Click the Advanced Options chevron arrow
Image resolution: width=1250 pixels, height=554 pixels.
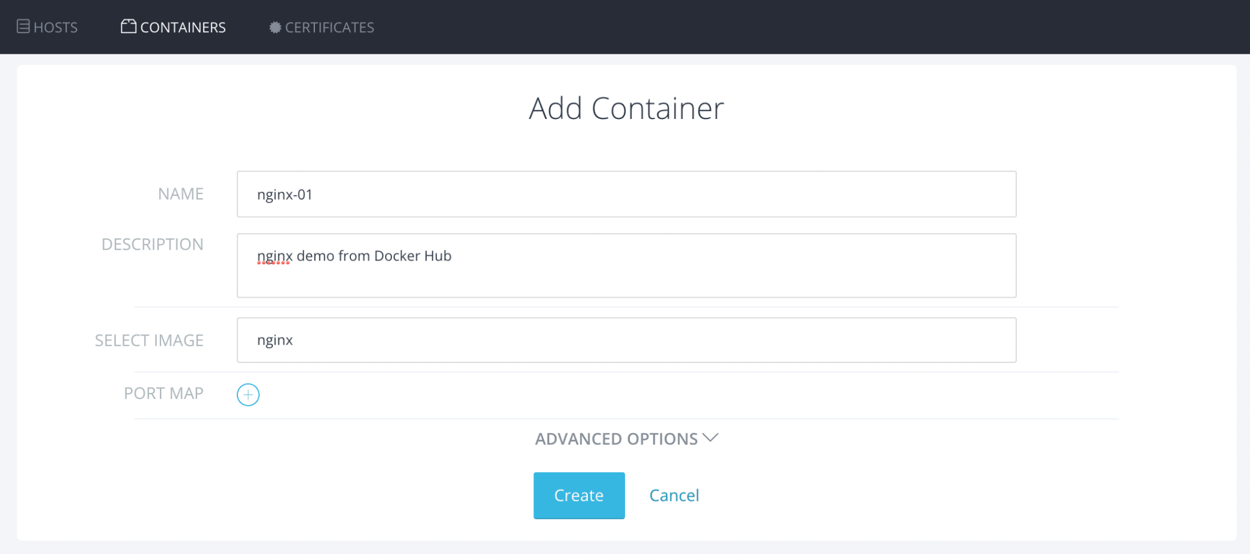point(710,438)
